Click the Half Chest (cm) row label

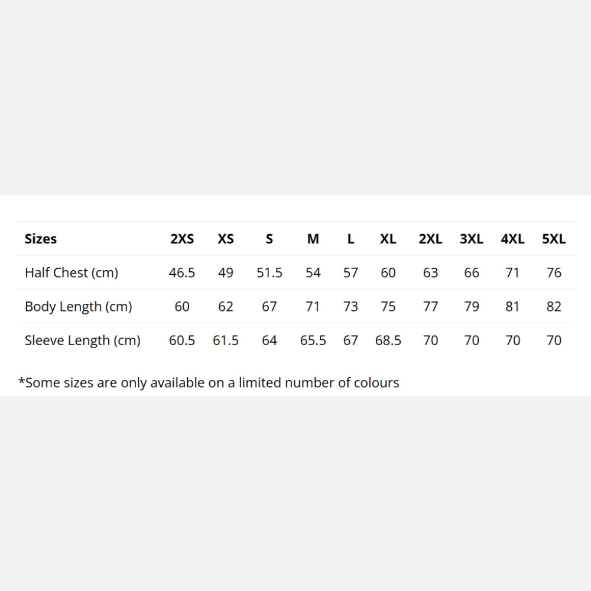72,272
